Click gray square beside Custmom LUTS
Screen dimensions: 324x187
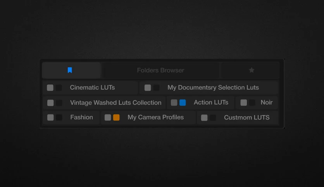tap(204, 117)
